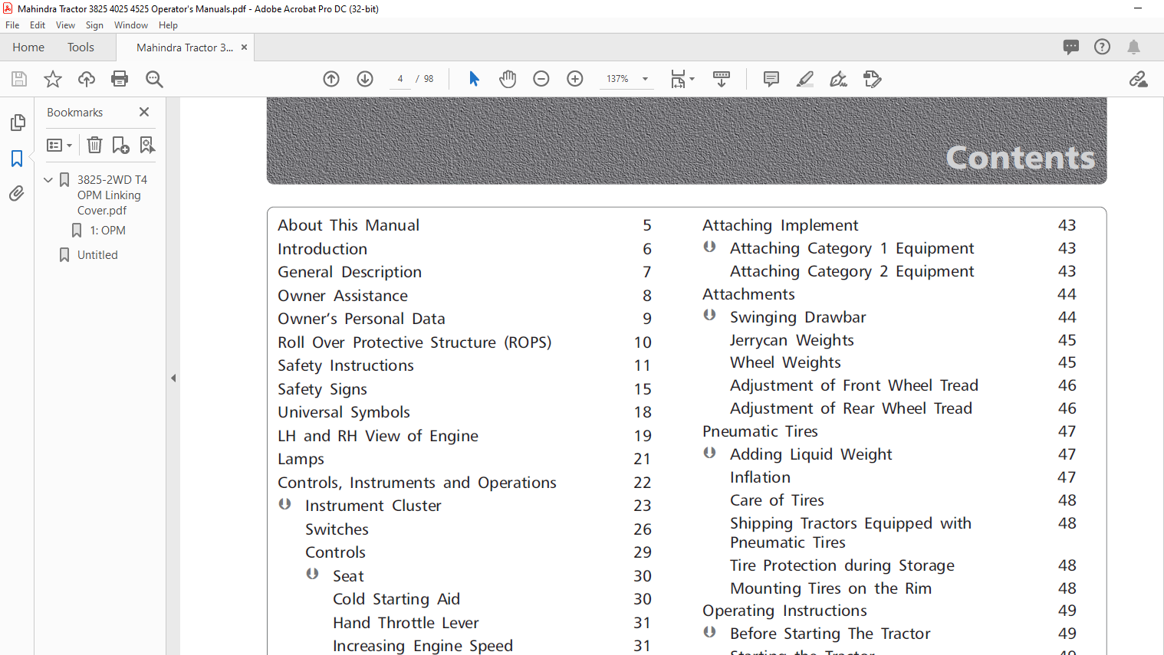Click the Operating Instructions contents entry
1164x655 pixels.
pyautogui.click(x=784, y=611)
